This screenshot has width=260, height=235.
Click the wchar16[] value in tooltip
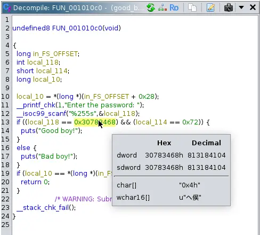(190, 198)
